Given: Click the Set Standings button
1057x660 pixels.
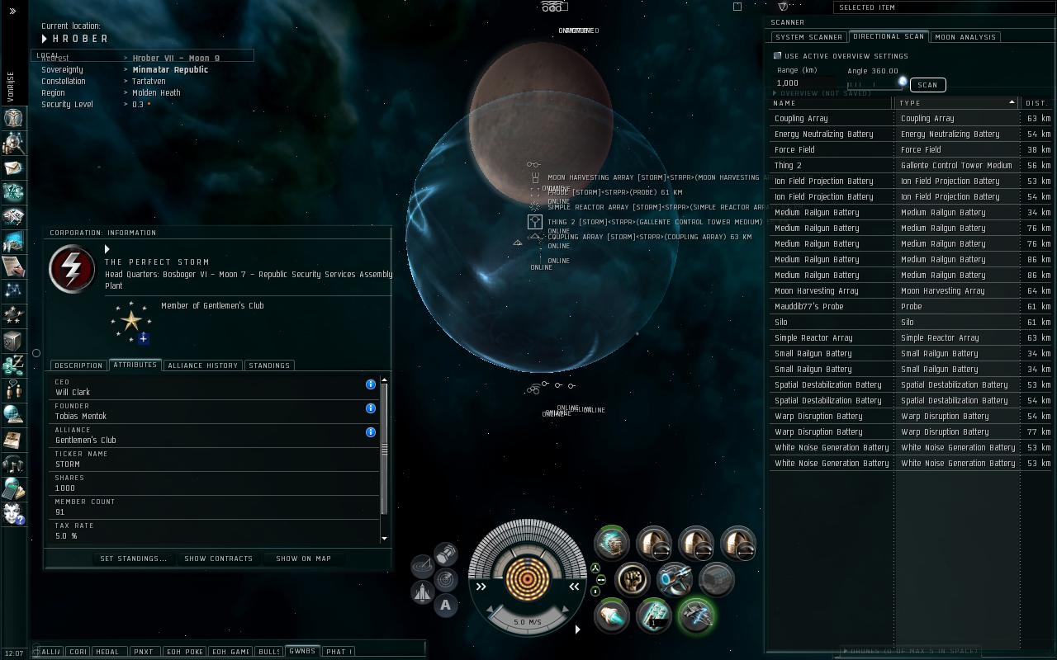Looking at the screenshot, I should (133, 559).
